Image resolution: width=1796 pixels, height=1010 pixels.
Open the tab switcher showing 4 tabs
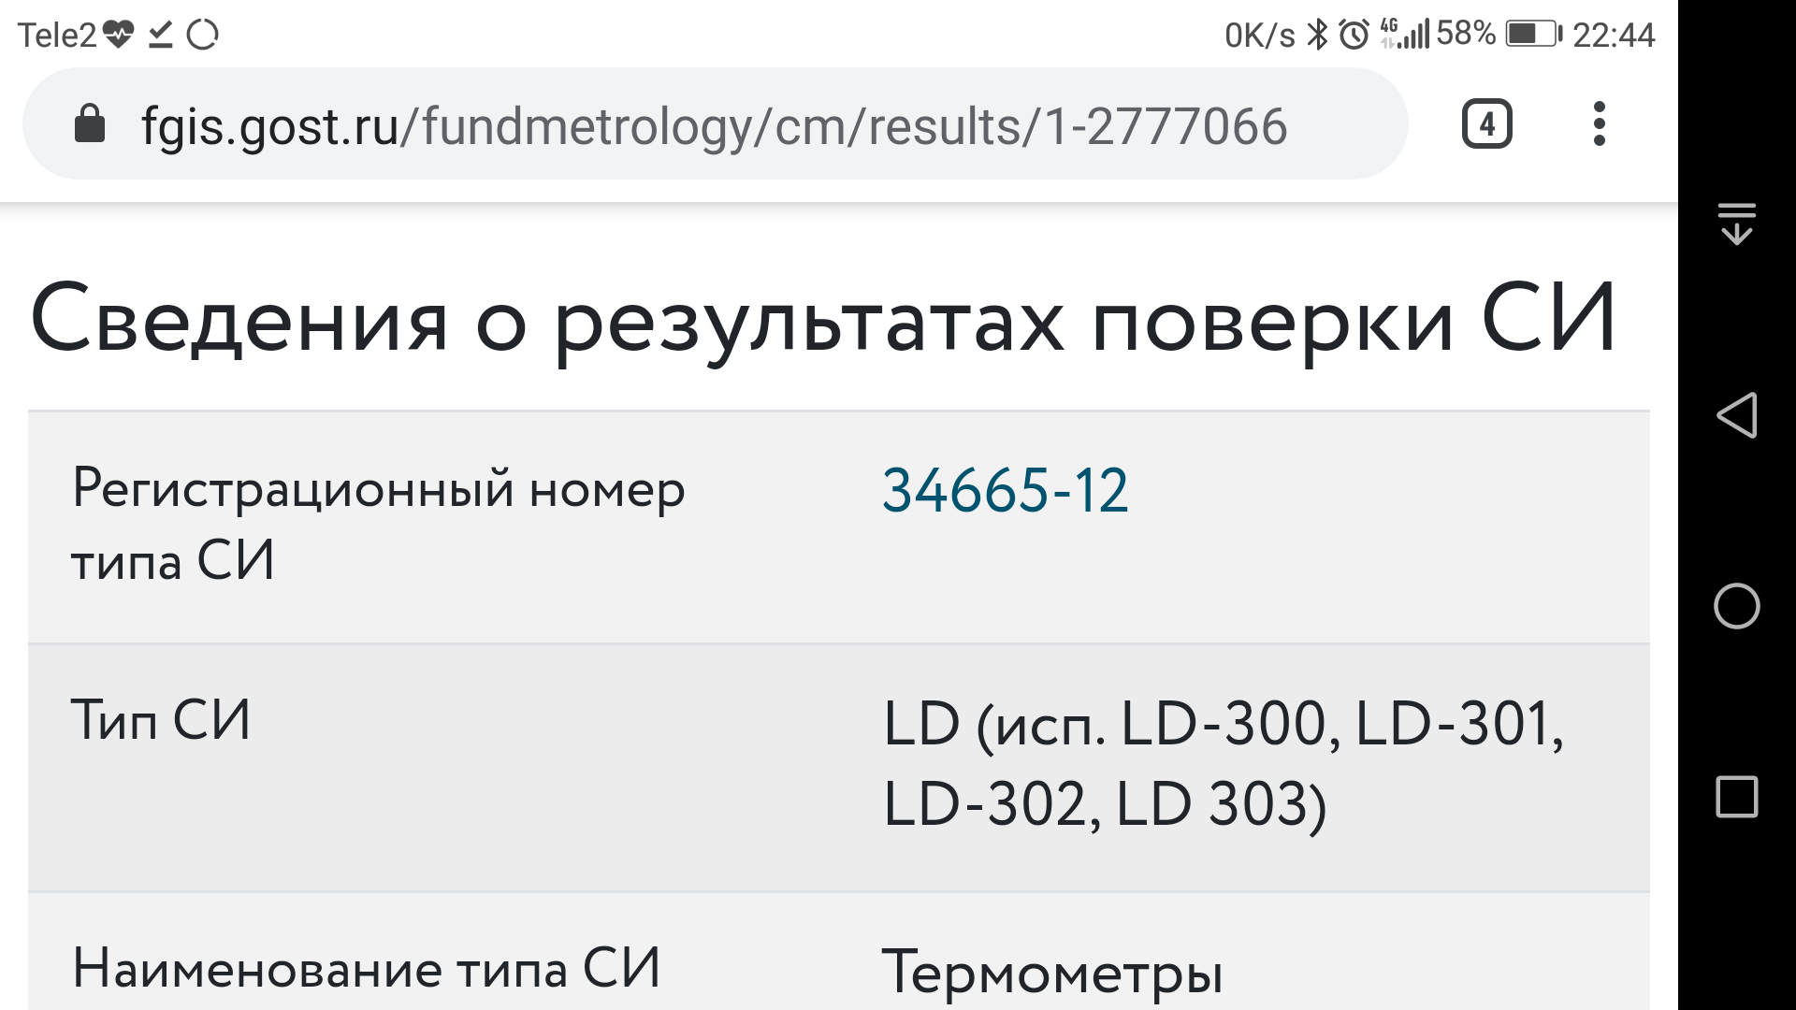click(x=1486, y=124)
